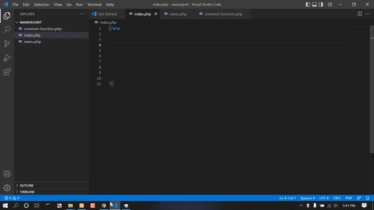Place cursor on editor line 4
The image size is (374, 210).
click(227, 45)
